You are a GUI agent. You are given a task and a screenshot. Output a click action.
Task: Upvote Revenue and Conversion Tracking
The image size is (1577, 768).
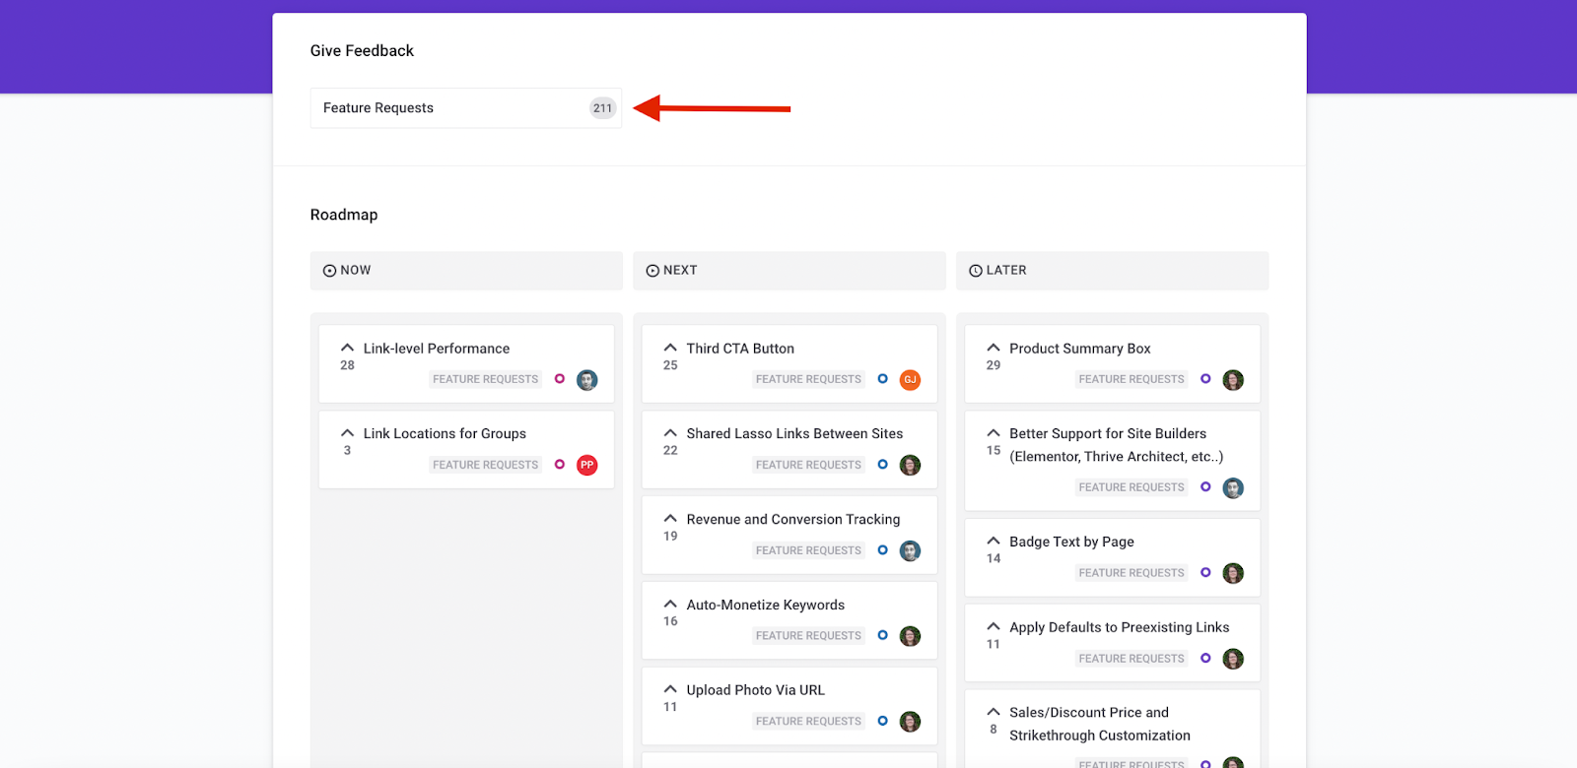pyautogui.click(x=670, y=519)
